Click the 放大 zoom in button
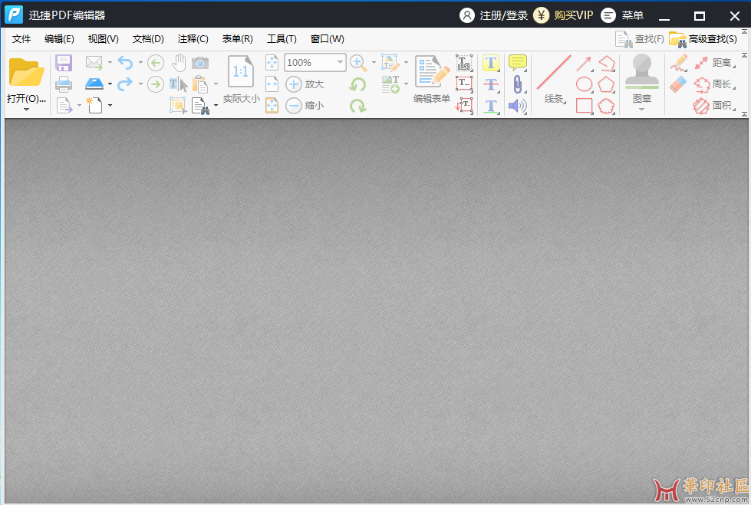 click(305, 84)
